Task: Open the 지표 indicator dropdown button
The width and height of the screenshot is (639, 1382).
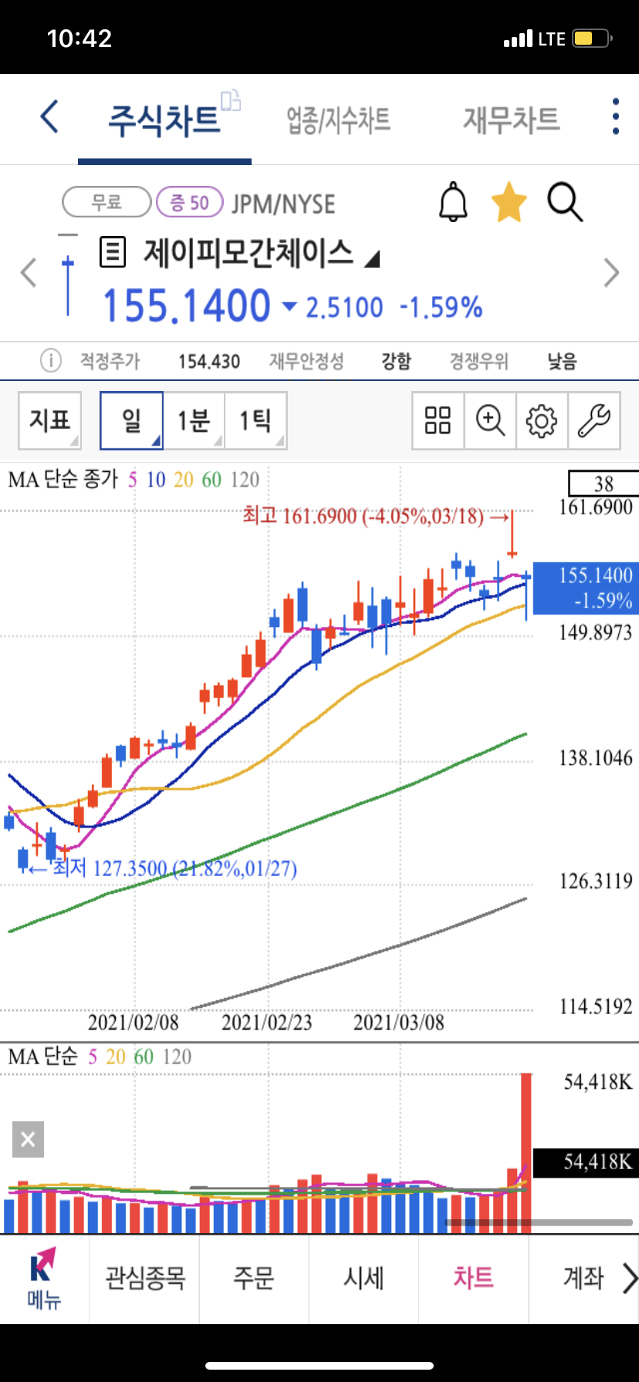Action: (49, 420)
